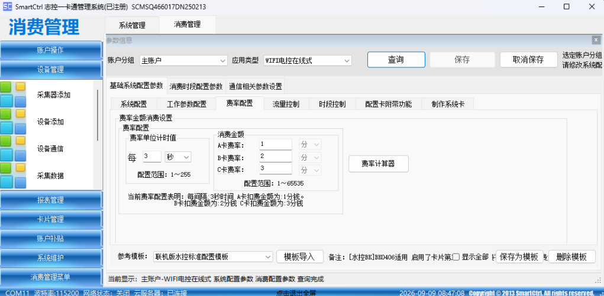Click the 采集数据 sidebar item
The image size is (604, 296).
point(50,175)
